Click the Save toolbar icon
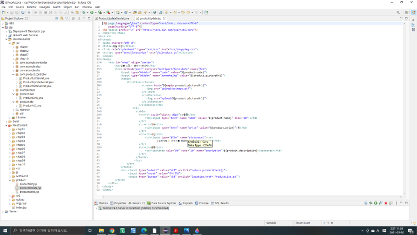This screenshot has width=417, height=235. pos(12,12)
